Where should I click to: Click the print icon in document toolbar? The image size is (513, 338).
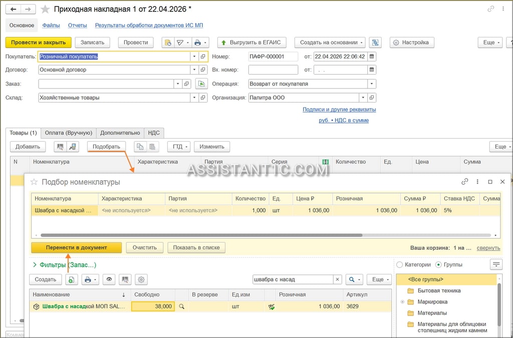coord(197,42)
